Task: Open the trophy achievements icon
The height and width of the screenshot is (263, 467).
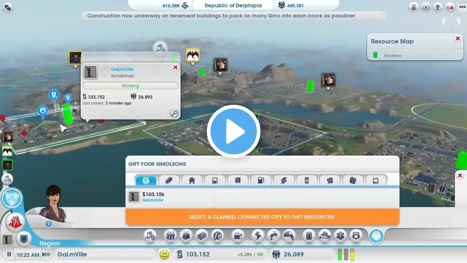Action: click(438, 7)
